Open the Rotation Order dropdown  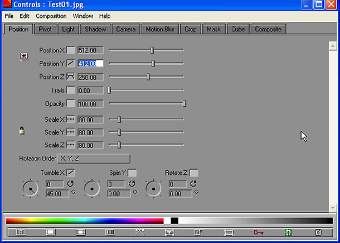click(94, 159)
